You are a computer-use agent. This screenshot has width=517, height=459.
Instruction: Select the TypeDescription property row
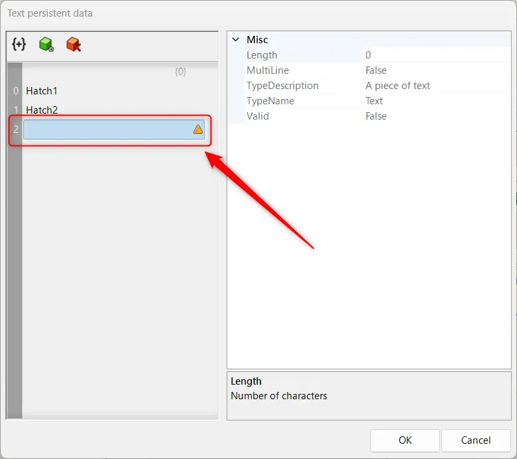pos(282,86)
